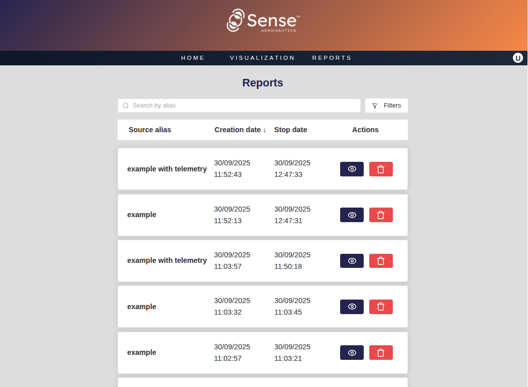Screen dimensions: 528x387
Task: View the 11:52:43 example with telemetry report
Action: [x=352, y=169]
